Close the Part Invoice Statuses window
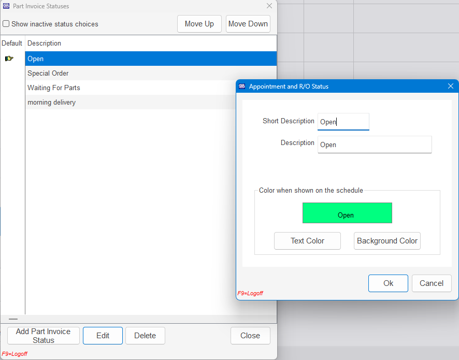 [269, 6]
